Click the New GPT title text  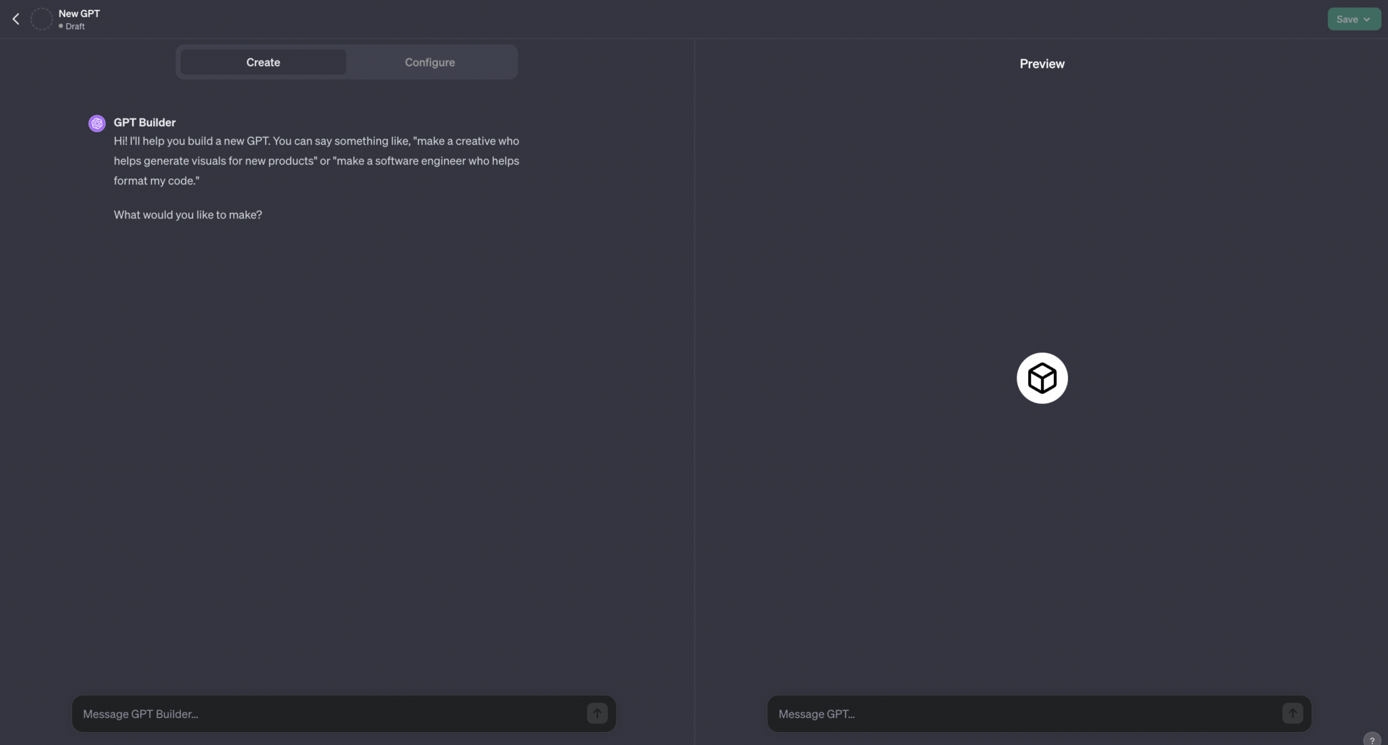(x=79, y=12)
